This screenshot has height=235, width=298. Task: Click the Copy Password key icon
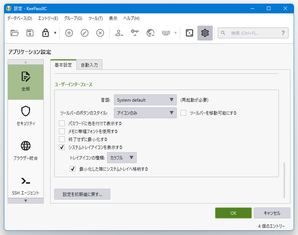(135, 33)
